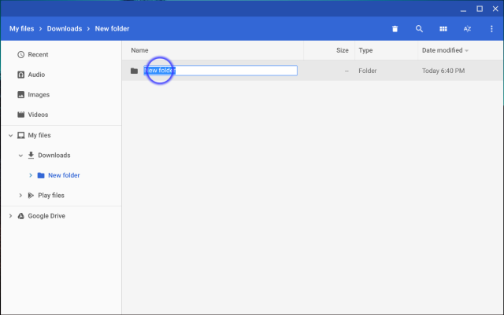Screen dimensions: 504x315
Task: Click the Recent clock icon
Action: [21, 54]
